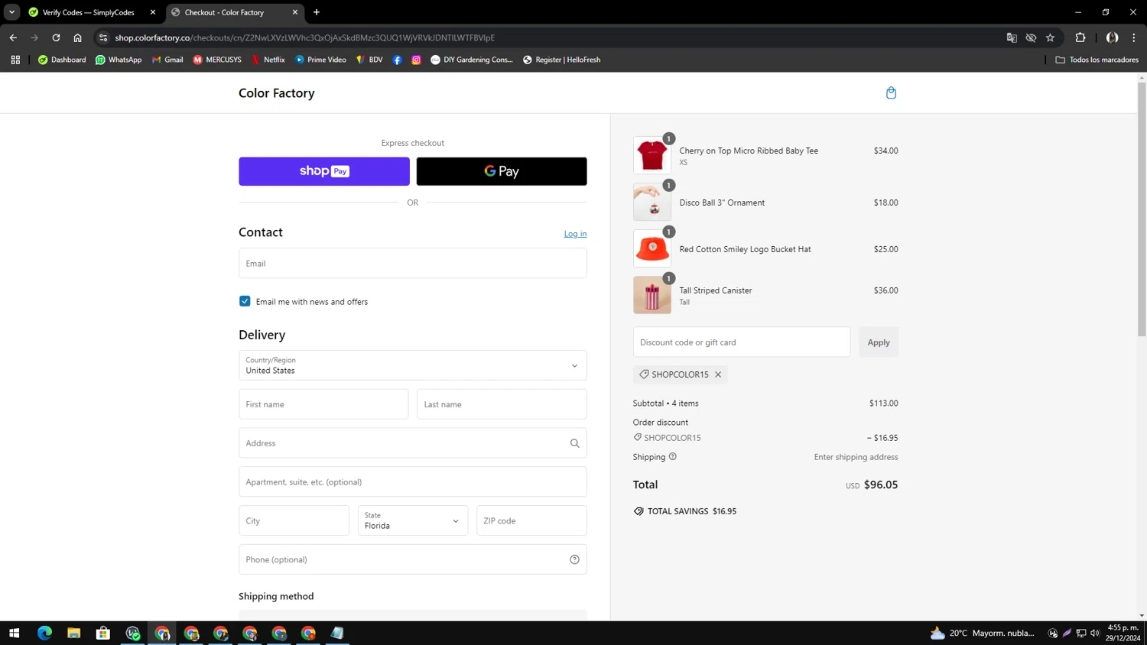Click the Disco Ball Ornament thumbnail

click(652, 202)
